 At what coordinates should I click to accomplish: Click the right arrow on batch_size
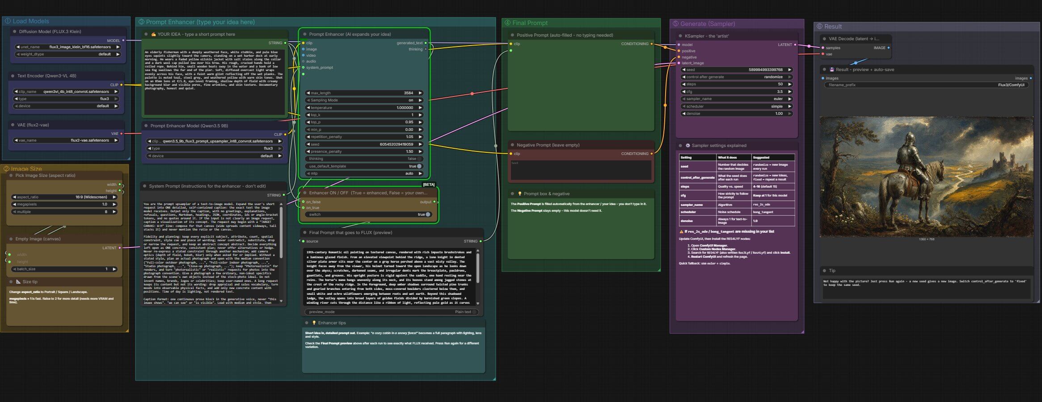(x=114, y=269)
